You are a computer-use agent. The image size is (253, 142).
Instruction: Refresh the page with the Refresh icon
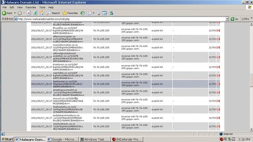point(35,13)
